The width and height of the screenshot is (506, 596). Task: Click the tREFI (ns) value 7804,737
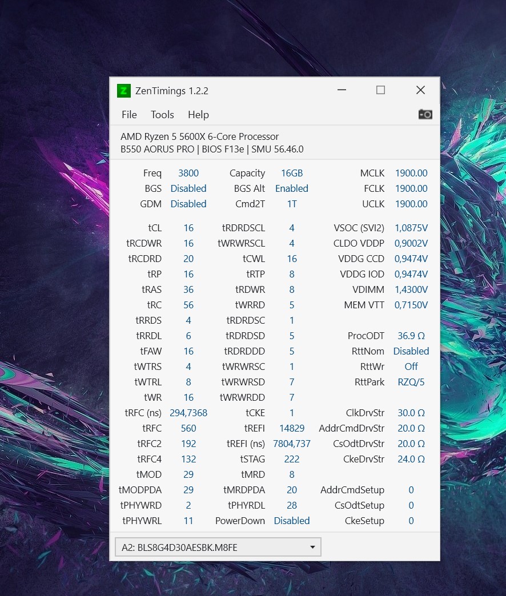[x=292, y=444]
